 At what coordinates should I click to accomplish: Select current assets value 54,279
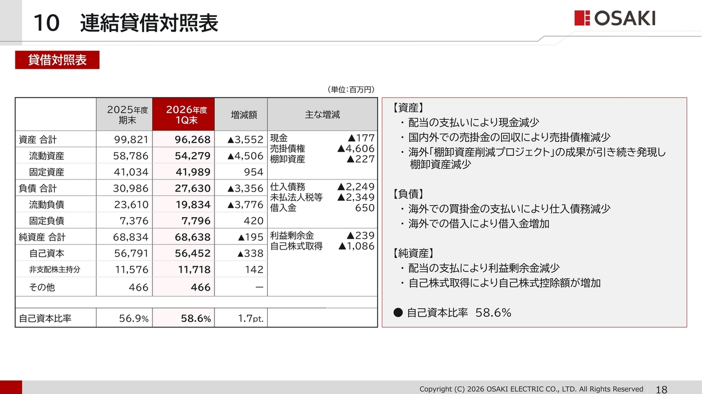click(x=193, y=156)
